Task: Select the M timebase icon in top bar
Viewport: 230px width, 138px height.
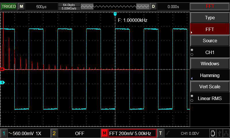Action: pos(21,6)
